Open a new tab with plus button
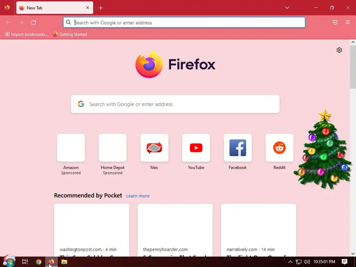Viewport: 356px width, 267px height. pyautogui.click(x=100, y=8)
